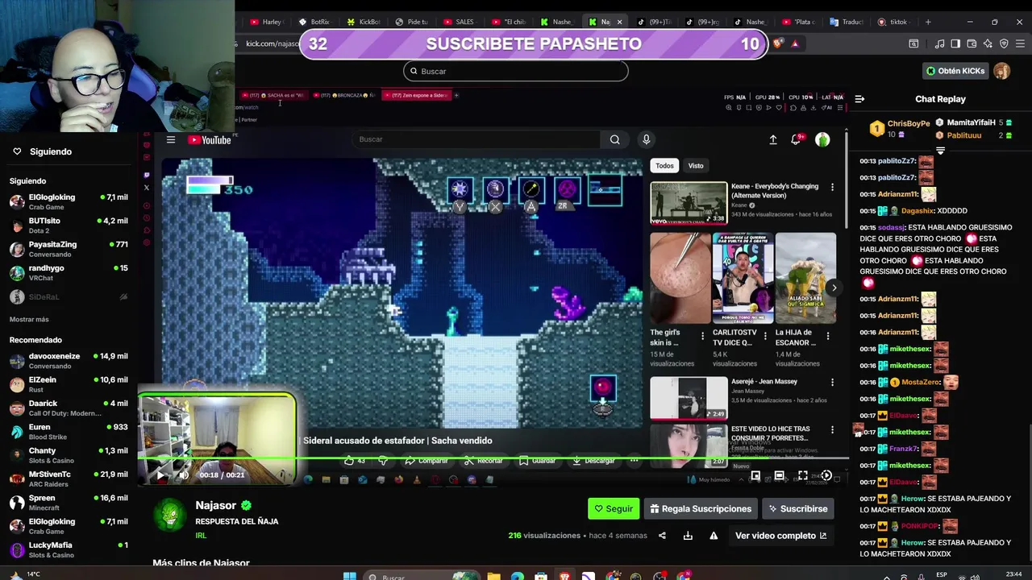Screen dimensions: 1032x580
Task: Toggle theater mode in the Kick player
Action: pyautogui.click(x=779, y=476)
